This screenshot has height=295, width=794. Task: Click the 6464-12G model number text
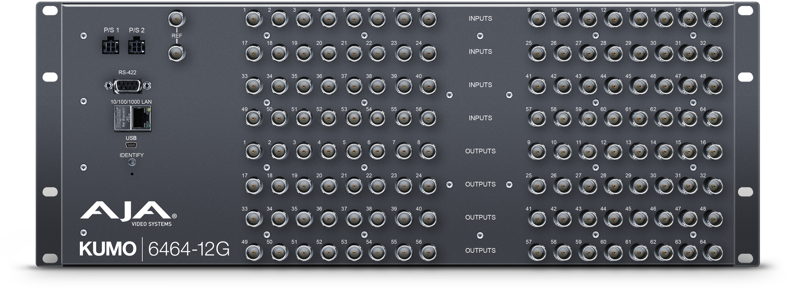point(189,249)
